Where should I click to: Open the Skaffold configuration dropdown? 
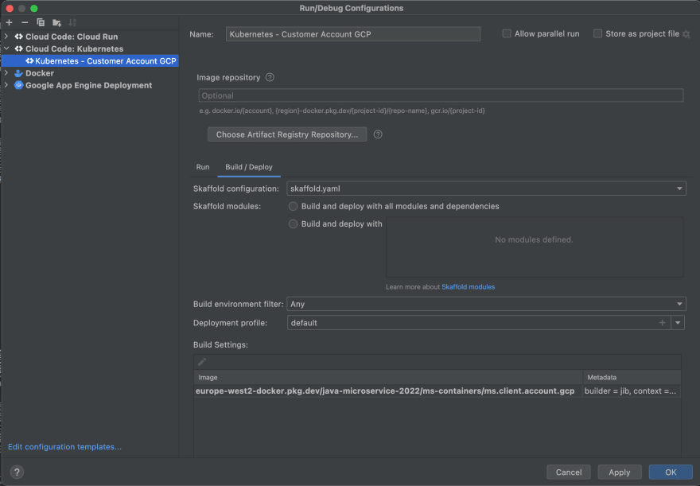(x=679, y=189)
